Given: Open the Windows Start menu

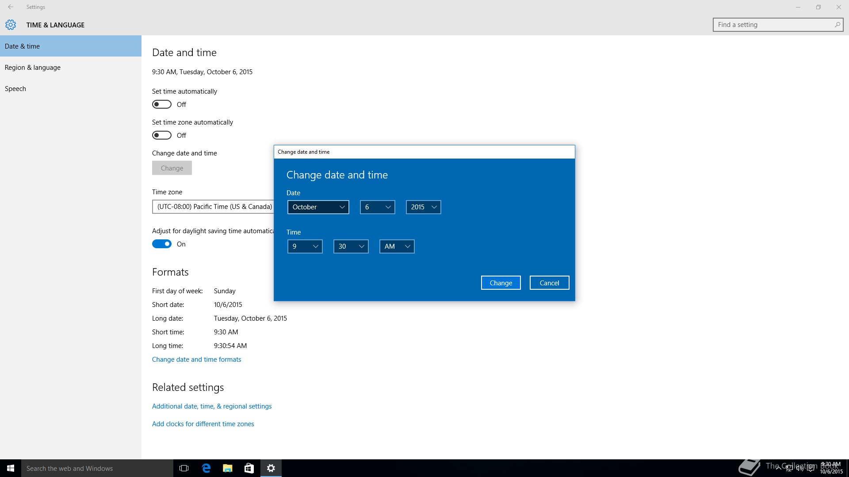Looking at the screenshot, I should pyautogui.click(x=11, y=468).
